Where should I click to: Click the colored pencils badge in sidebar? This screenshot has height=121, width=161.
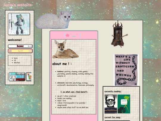point(29,77)
